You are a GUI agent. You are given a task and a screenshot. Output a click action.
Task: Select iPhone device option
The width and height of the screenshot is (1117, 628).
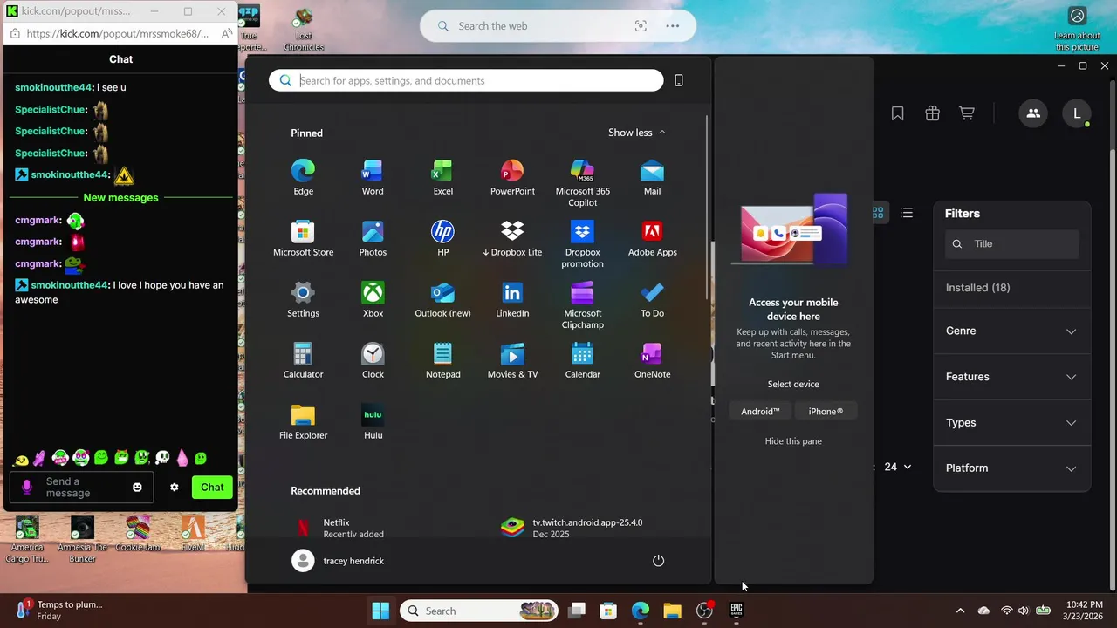tap(826, 411)
